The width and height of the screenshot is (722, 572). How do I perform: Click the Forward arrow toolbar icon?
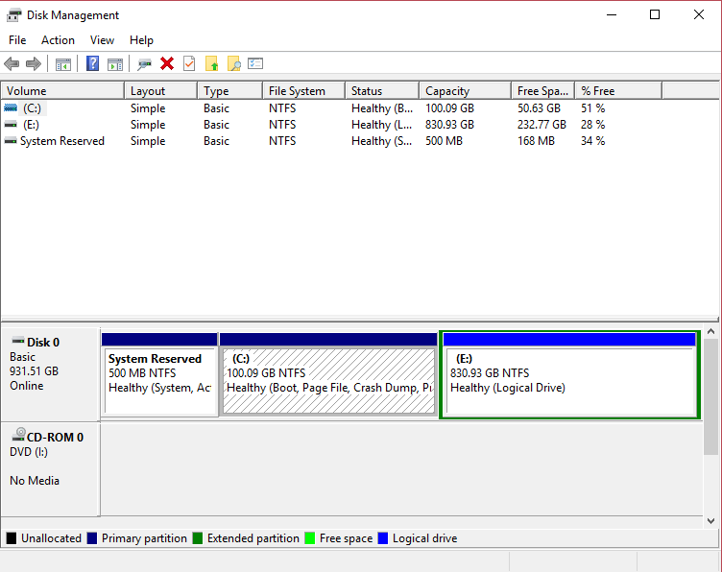point(34,63)
